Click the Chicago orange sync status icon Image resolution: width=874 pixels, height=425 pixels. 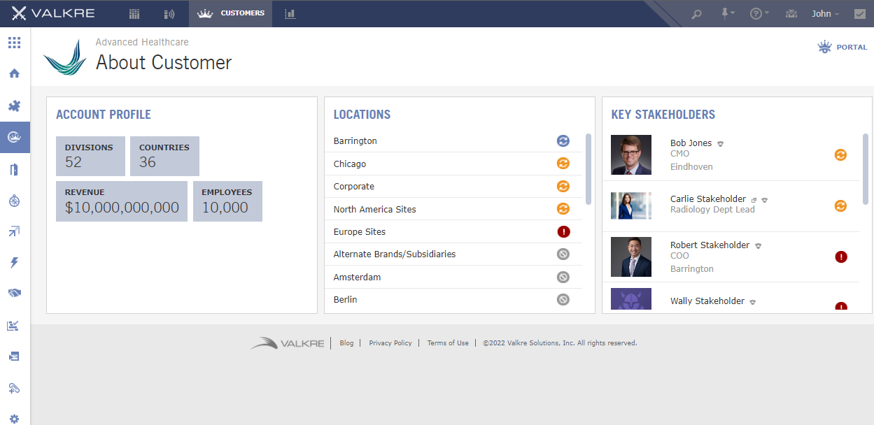pos(563,164)
